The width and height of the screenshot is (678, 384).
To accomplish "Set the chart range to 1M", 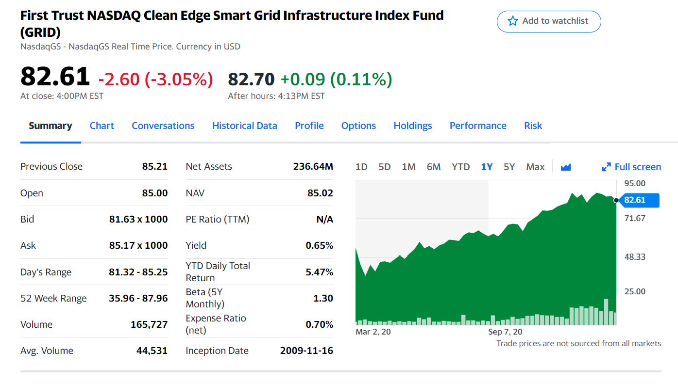I will tap(409, 167).
